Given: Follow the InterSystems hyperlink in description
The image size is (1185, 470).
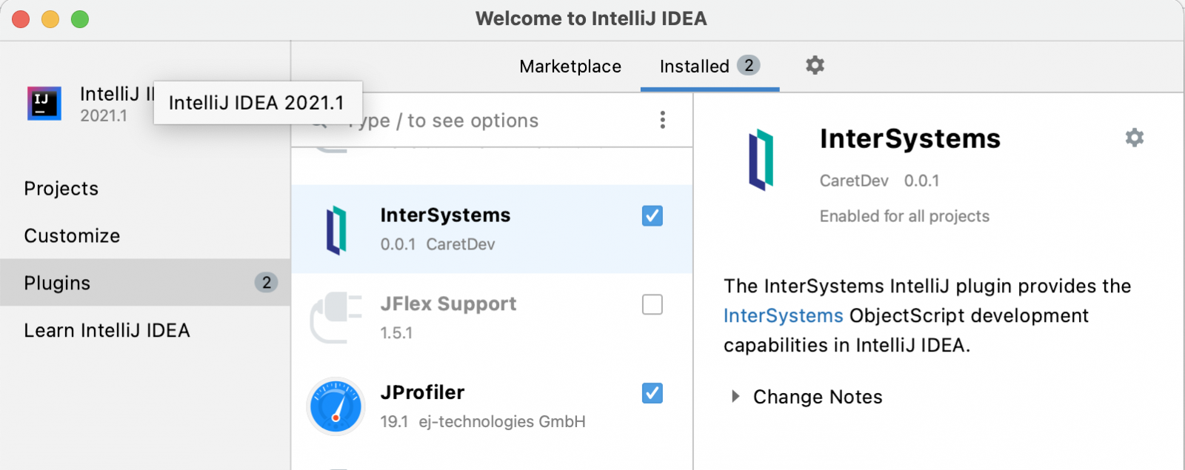Looking at the screenshot, I should pyautogui.click(x=783, y=316).
